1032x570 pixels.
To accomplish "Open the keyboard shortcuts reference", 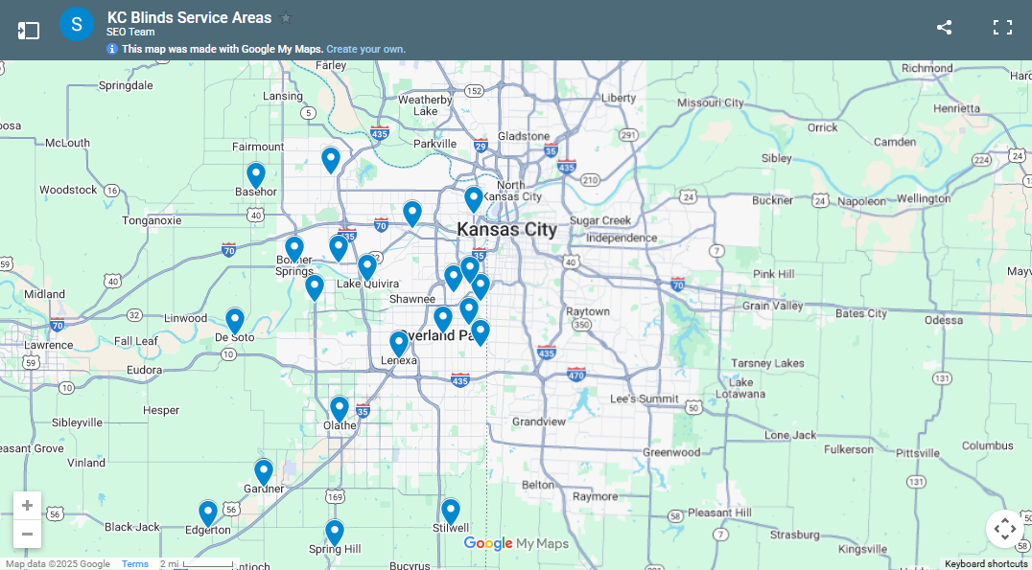I will [986, 563].
